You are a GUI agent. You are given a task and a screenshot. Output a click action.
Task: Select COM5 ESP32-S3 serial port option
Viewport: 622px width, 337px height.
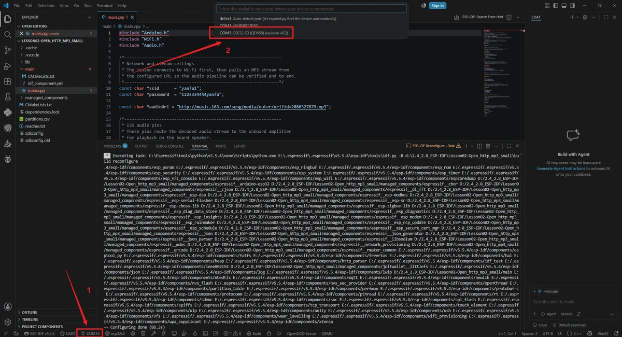click(254, 33)
